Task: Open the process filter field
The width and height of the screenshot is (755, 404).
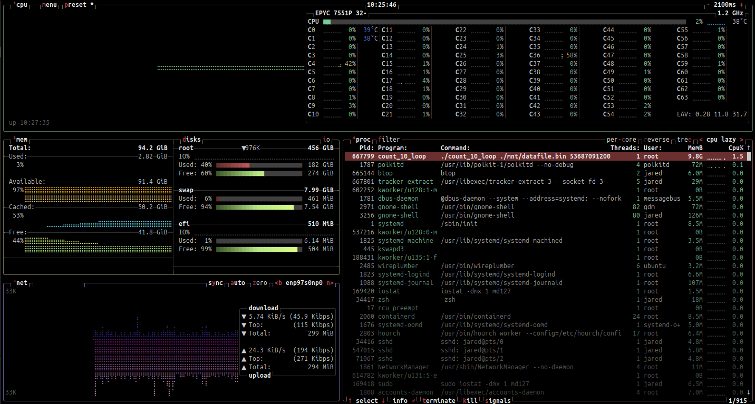Action: [x=389, y=140]
